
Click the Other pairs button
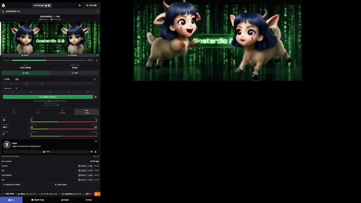click(x=61, y=185)
